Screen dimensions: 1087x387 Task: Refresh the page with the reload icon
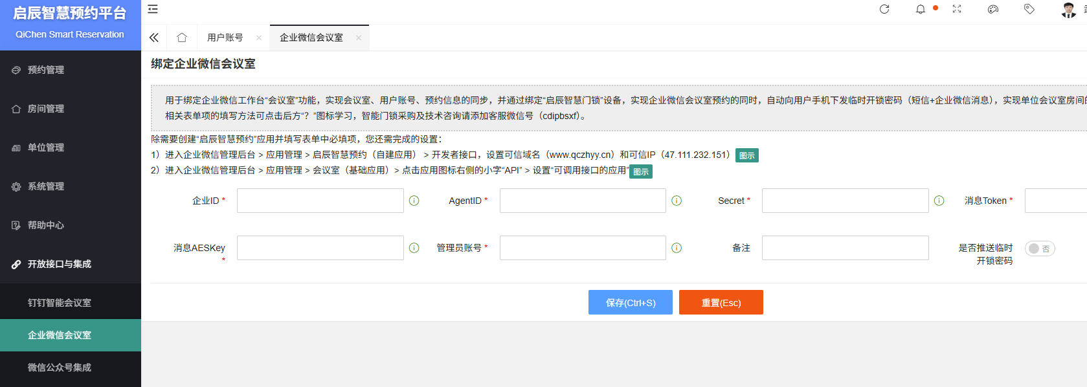[884, 9]
